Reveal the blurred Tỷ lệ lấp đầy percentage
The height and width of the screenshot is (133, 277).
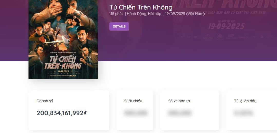click(243, 113)
